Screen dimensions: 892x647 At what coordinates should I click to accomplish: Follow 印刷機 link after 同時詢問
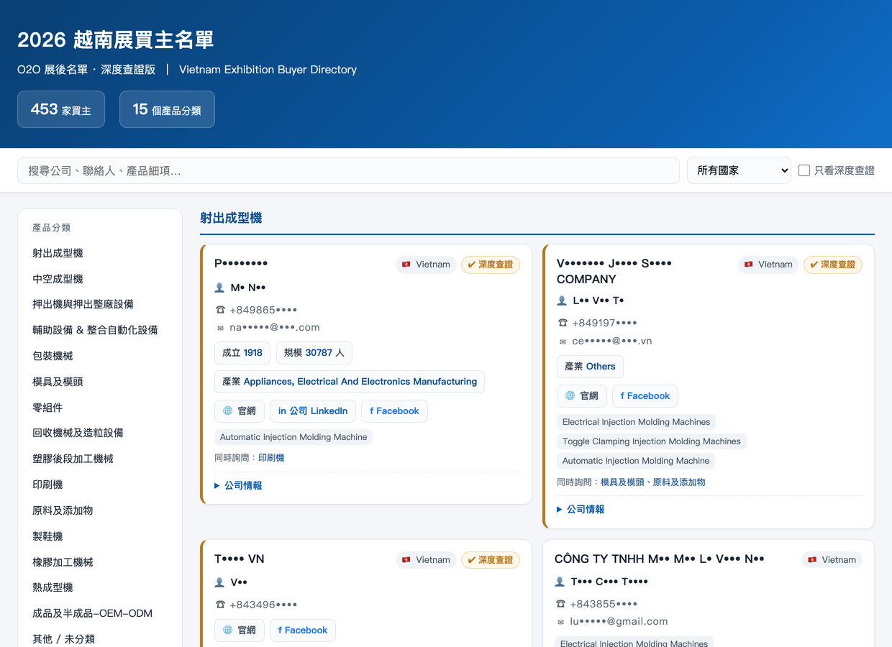pos(271,458)
